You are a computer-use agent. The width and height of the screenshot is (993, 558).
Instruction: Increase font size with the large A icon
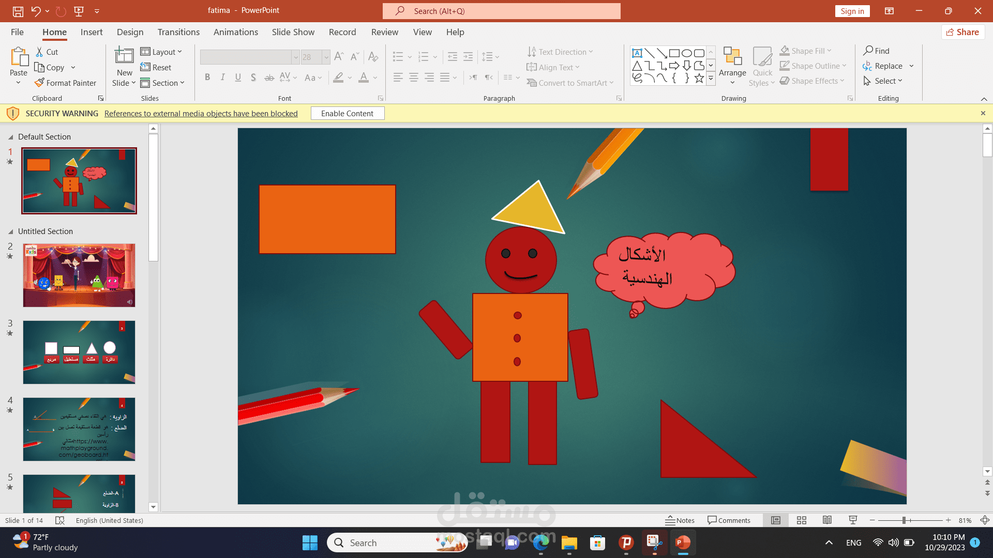click(339, 56)
